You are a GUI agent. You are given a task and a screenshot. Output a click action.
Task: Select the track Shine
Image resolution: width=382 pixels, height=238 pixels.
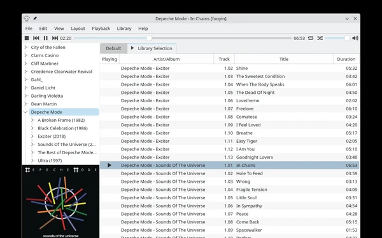(229, 69)
